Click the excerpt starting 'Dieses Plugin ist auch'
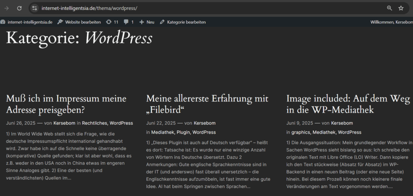 [208, 165]
